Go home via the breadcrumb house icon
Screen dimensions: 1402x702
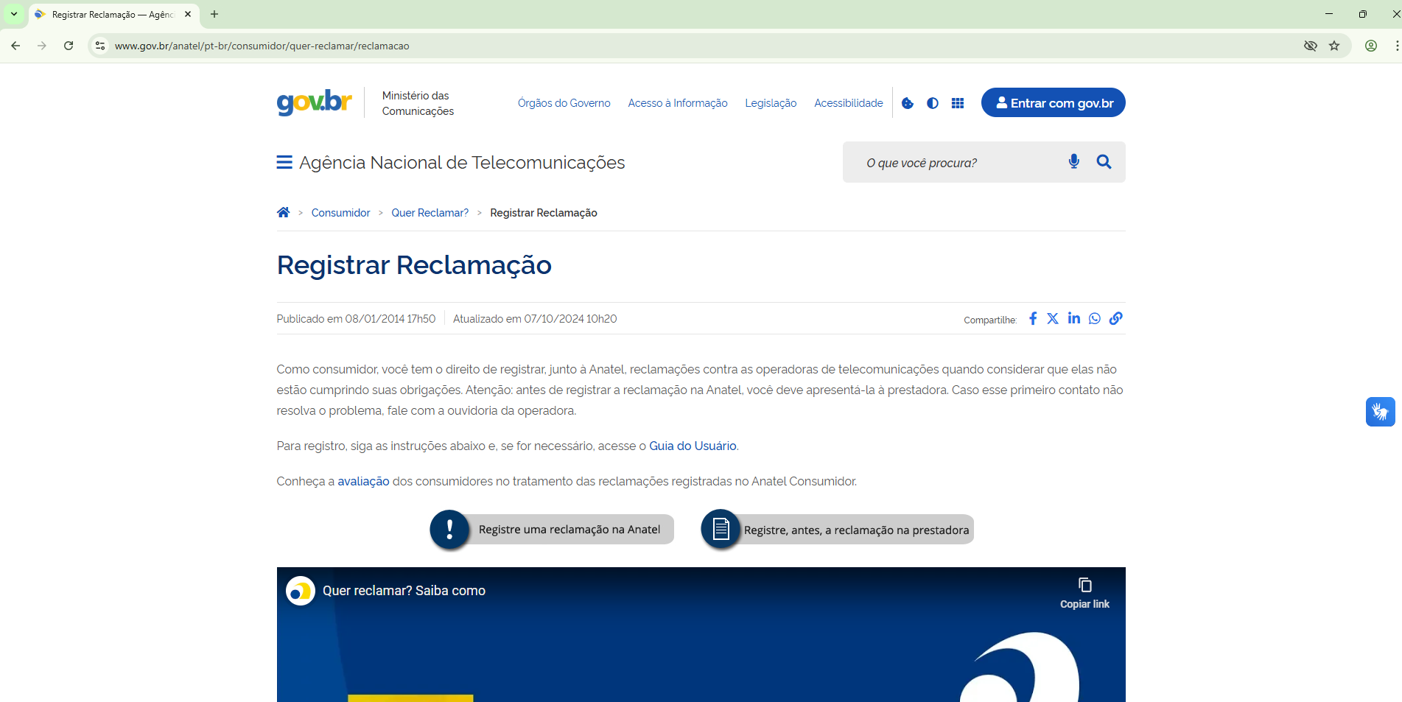[284, 212]
